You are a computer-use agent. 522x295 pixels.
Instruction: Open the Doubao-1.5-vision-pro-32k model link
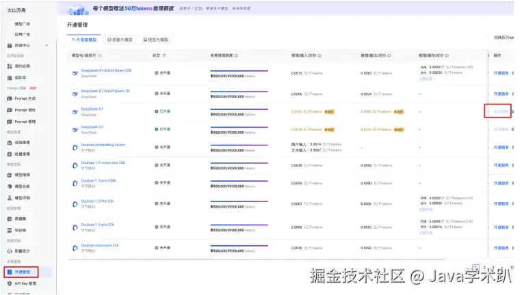pyautogui.click(x=103, y=163)
